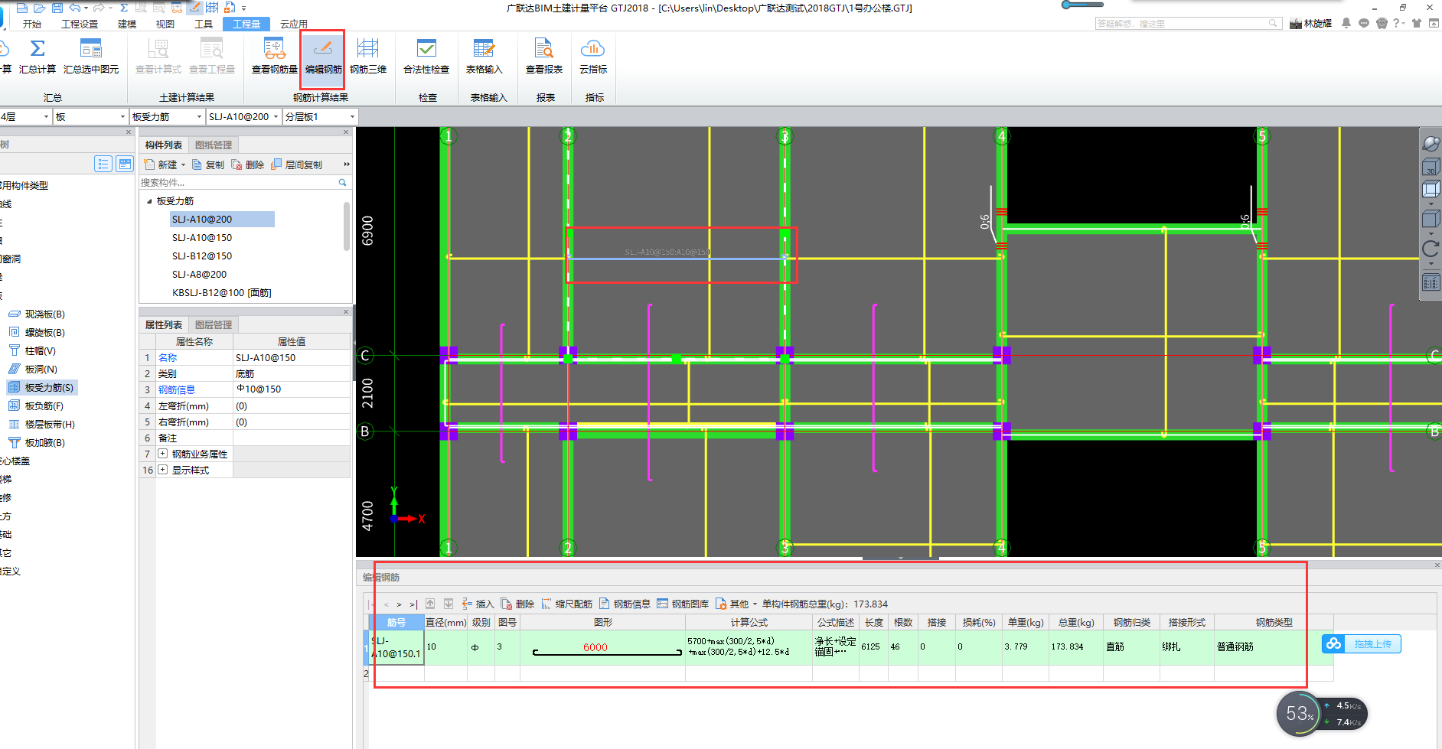The image size is (1442, 749).
Task: Click the component list vertical scrollbar
Action: click(347, 226)
